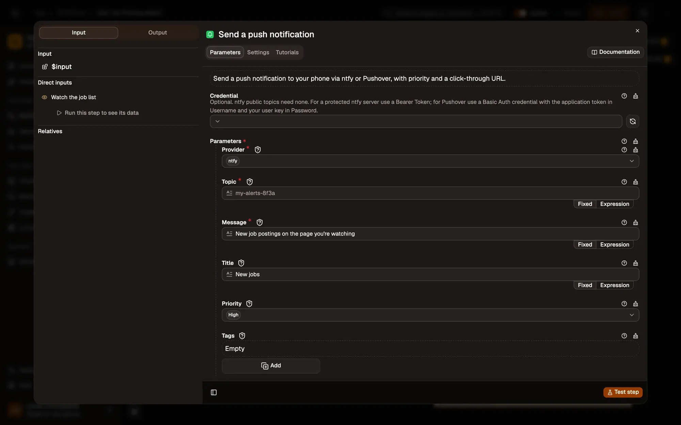The image size is (681, 425).
Task: Open the Topic row help icon
Action: [x=624, y=182]
